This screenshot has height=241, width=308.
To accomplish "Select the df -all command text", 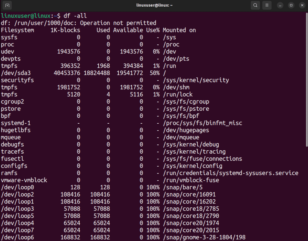I will click(x=75, y=16).
